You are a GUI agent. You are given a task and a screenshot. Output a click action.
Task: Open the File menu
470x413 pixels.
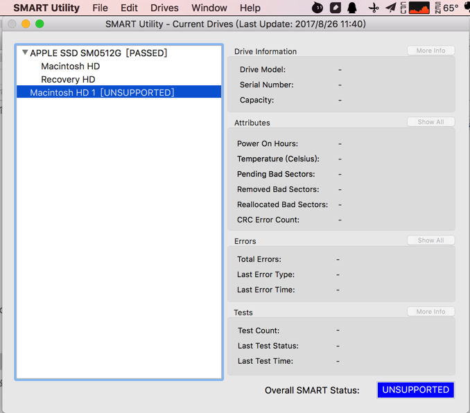click(x=100, y=8)
